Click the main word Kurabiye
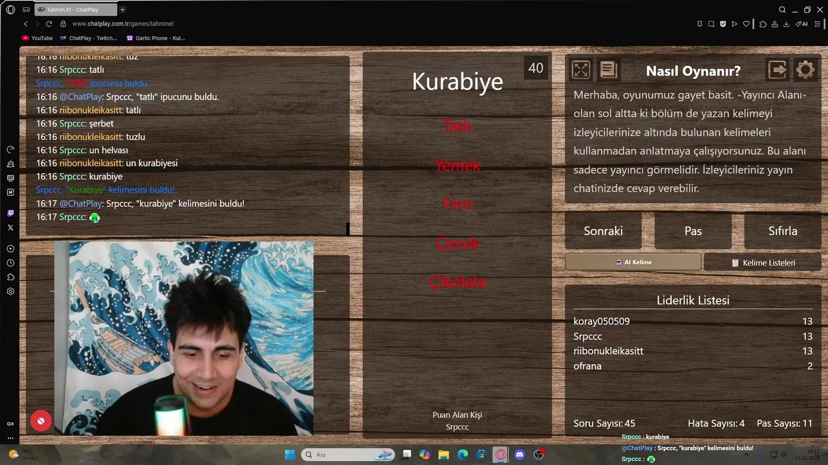 pyautogui.click(x=457, y=81)
